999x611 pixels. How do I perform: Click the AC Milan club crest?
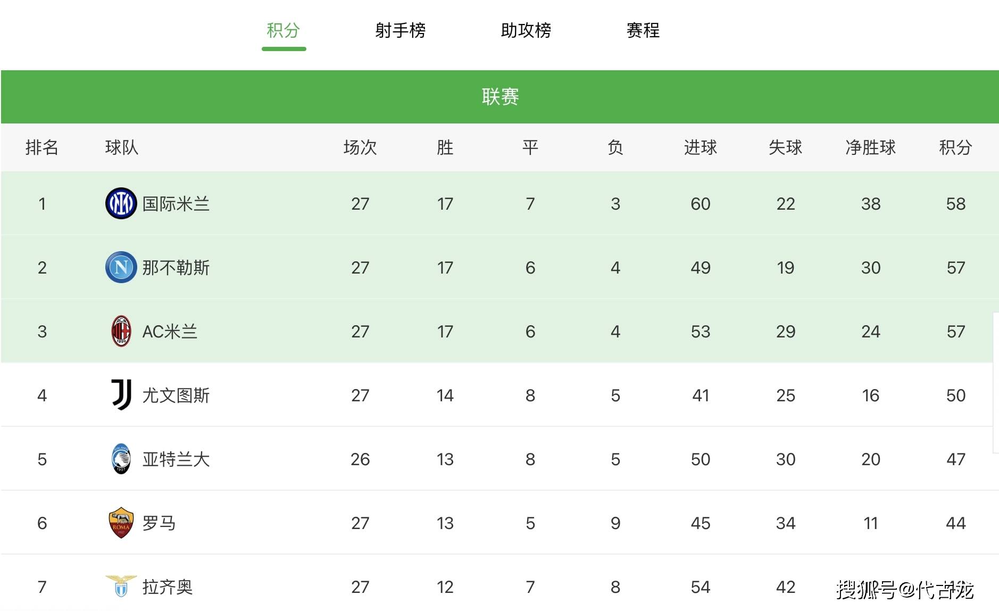click(x=121, y=331)
